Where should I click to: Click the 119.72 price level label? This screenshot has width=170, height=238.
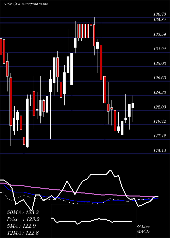pos(160,121)
